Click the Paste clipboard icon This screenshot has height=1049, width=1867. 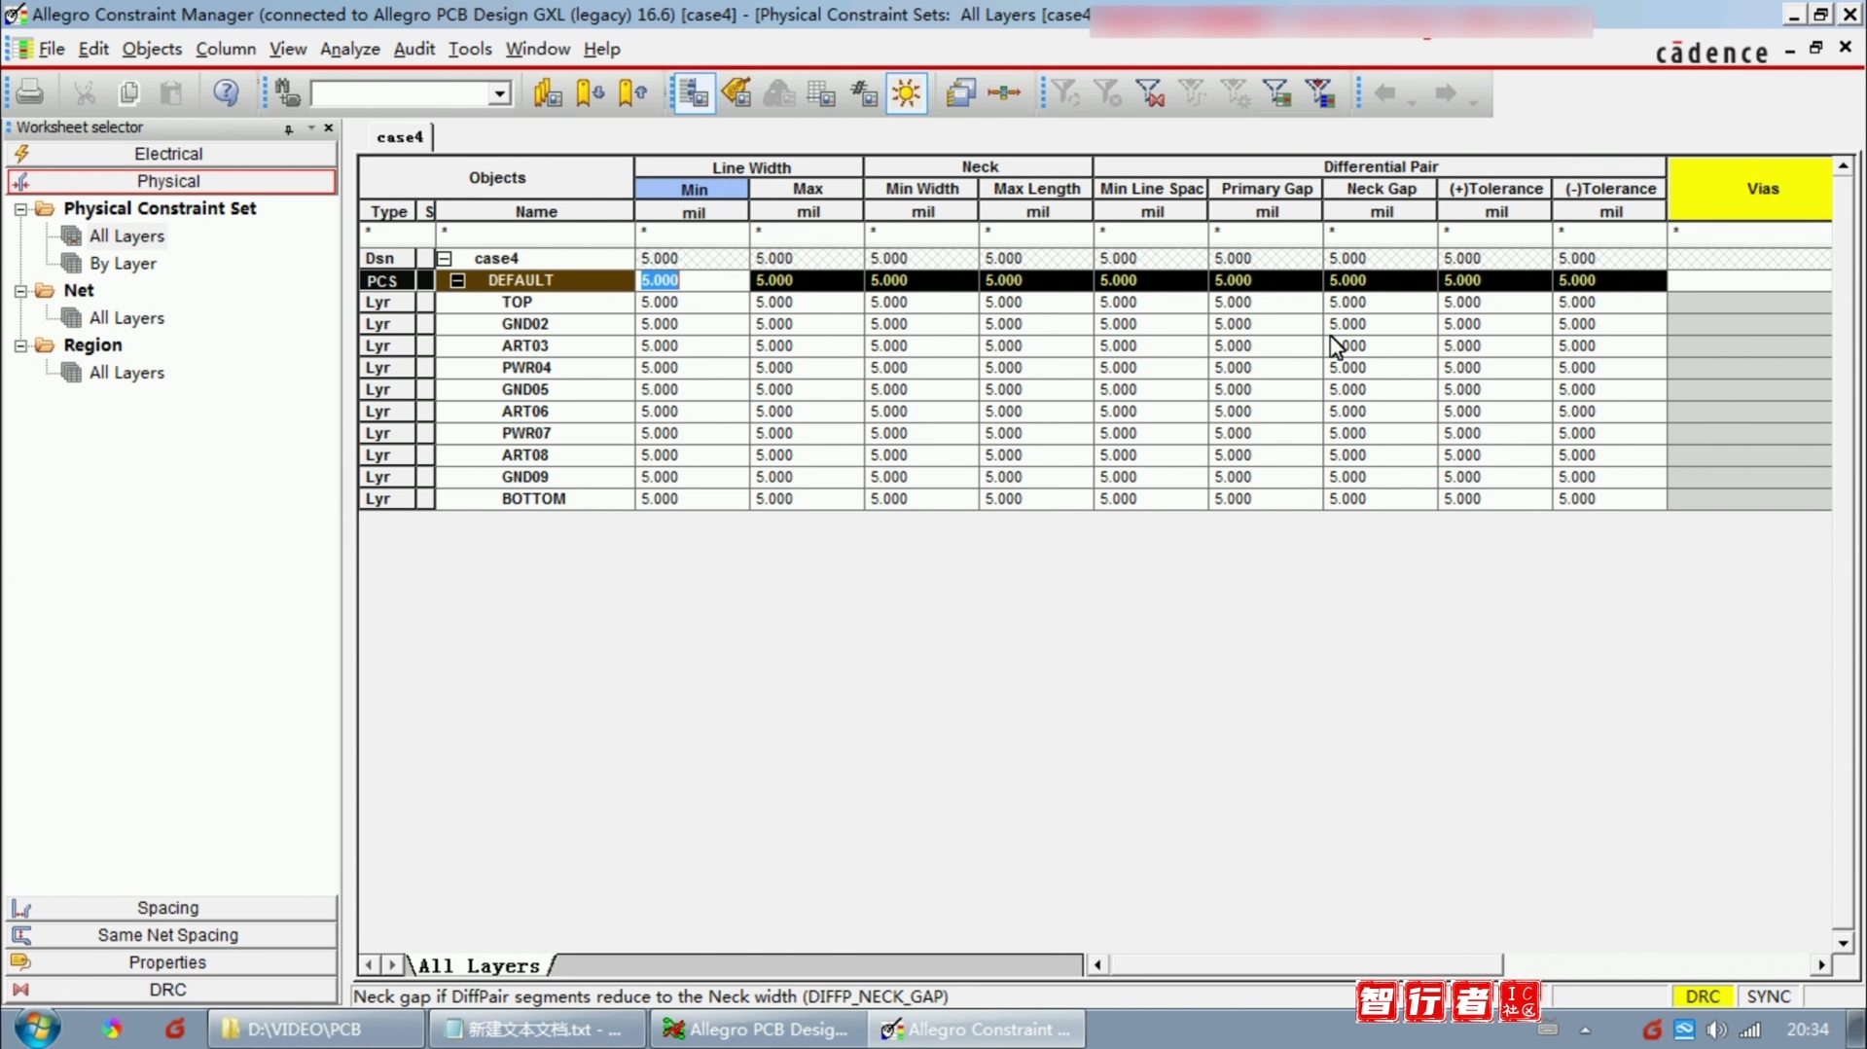[x=171, y=92]
